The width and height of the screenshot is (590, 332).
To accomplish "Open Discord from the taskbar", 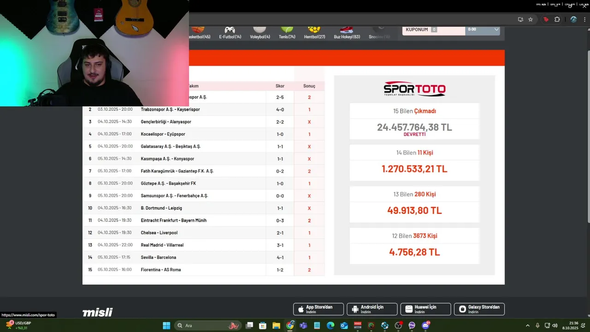I will [425, 326].
